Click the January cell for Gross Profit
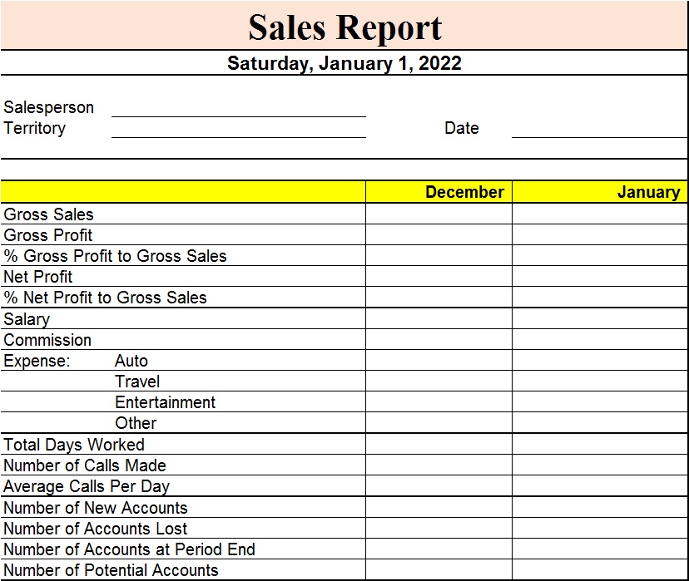 pyautogui.click(x=600, y=234)
